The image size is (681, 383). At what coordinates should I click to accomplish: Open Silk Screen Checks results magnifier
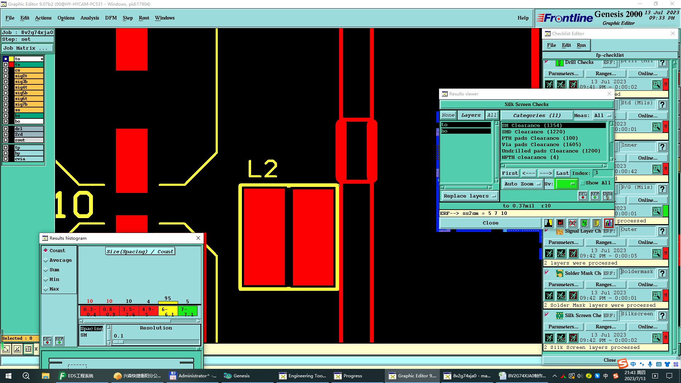657,337
